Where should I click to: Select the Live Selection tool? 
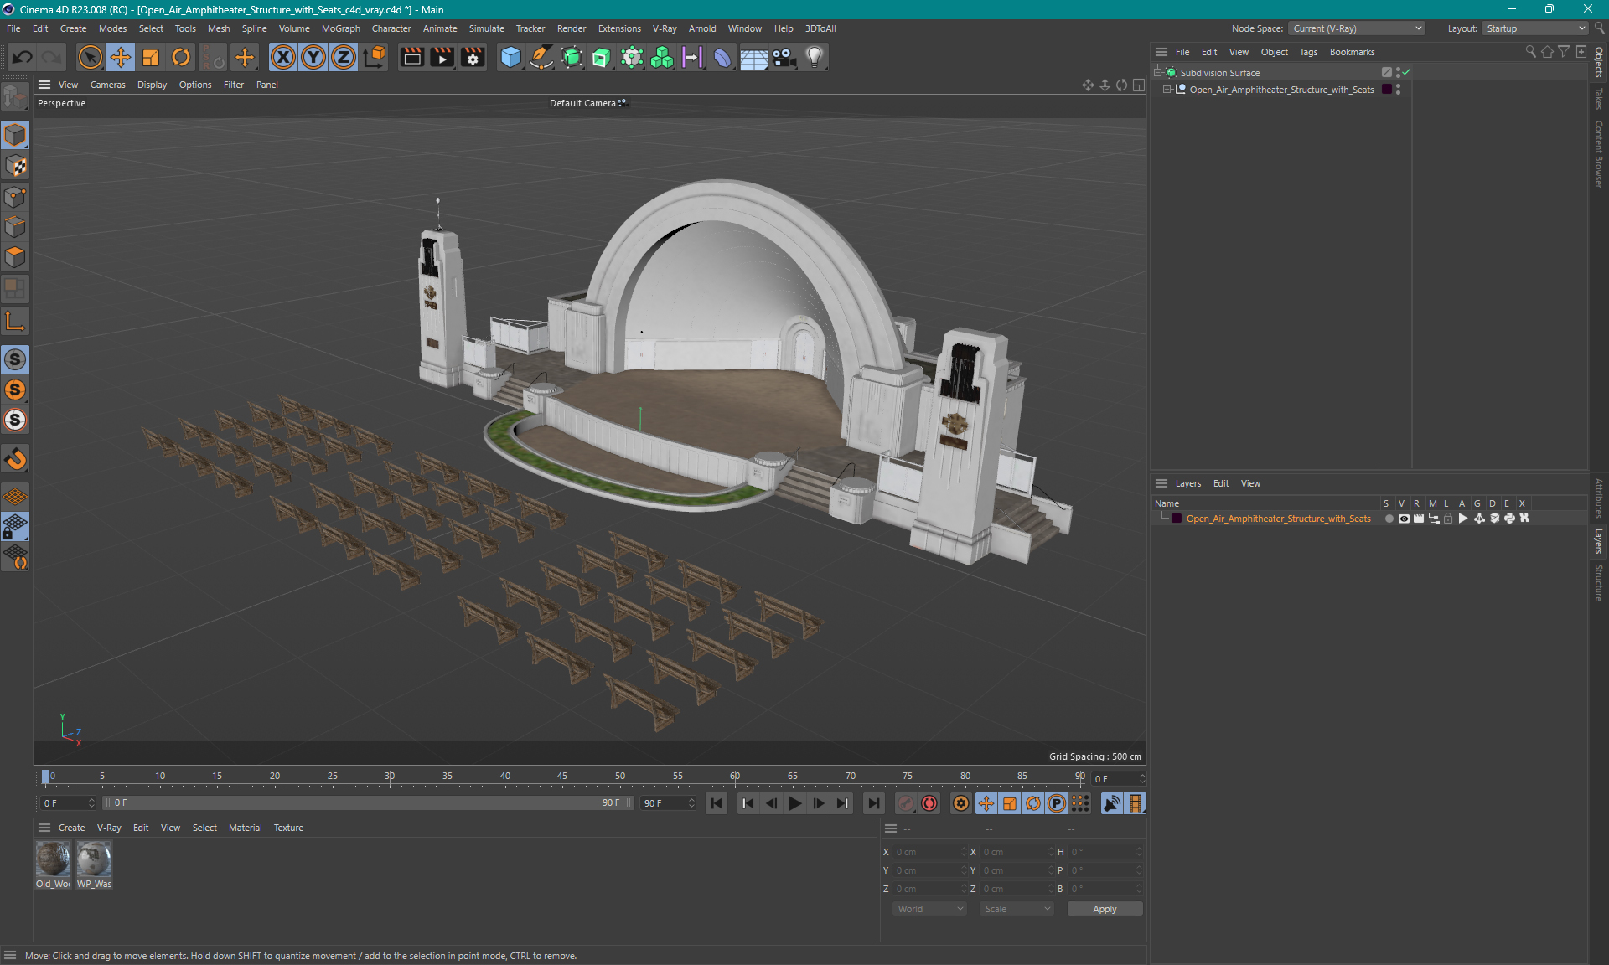(x=90, y=57)
